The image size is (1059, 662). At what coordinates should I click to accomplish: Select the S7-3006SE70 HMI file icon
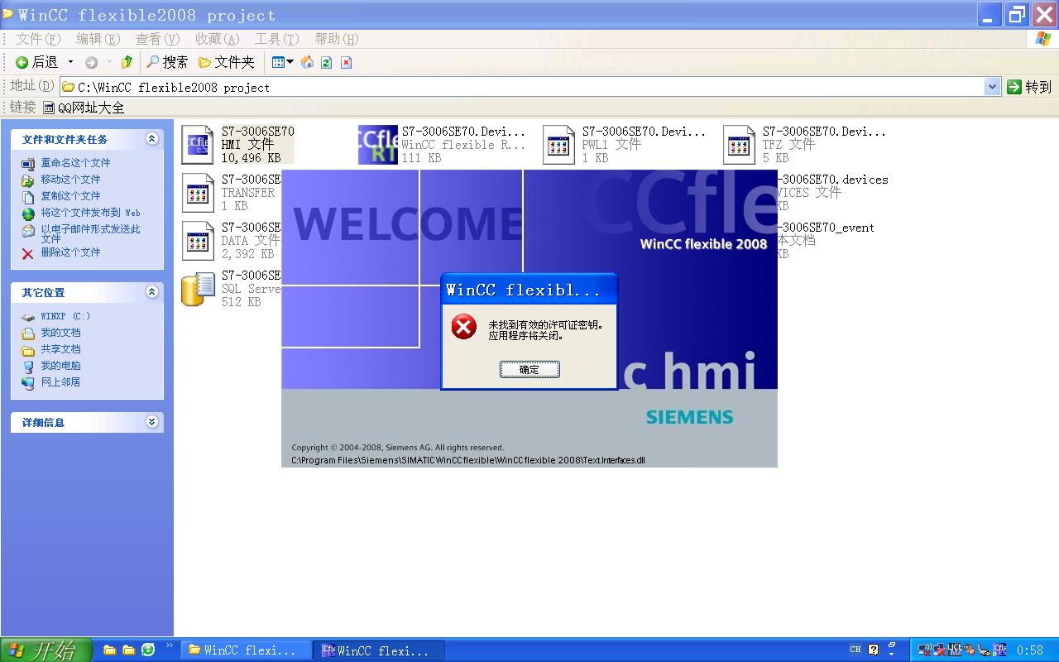point(198,145)
